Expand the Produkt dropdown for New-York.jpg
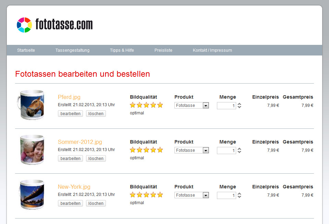Screen dimensions: 329x224 tap(206, 195)
